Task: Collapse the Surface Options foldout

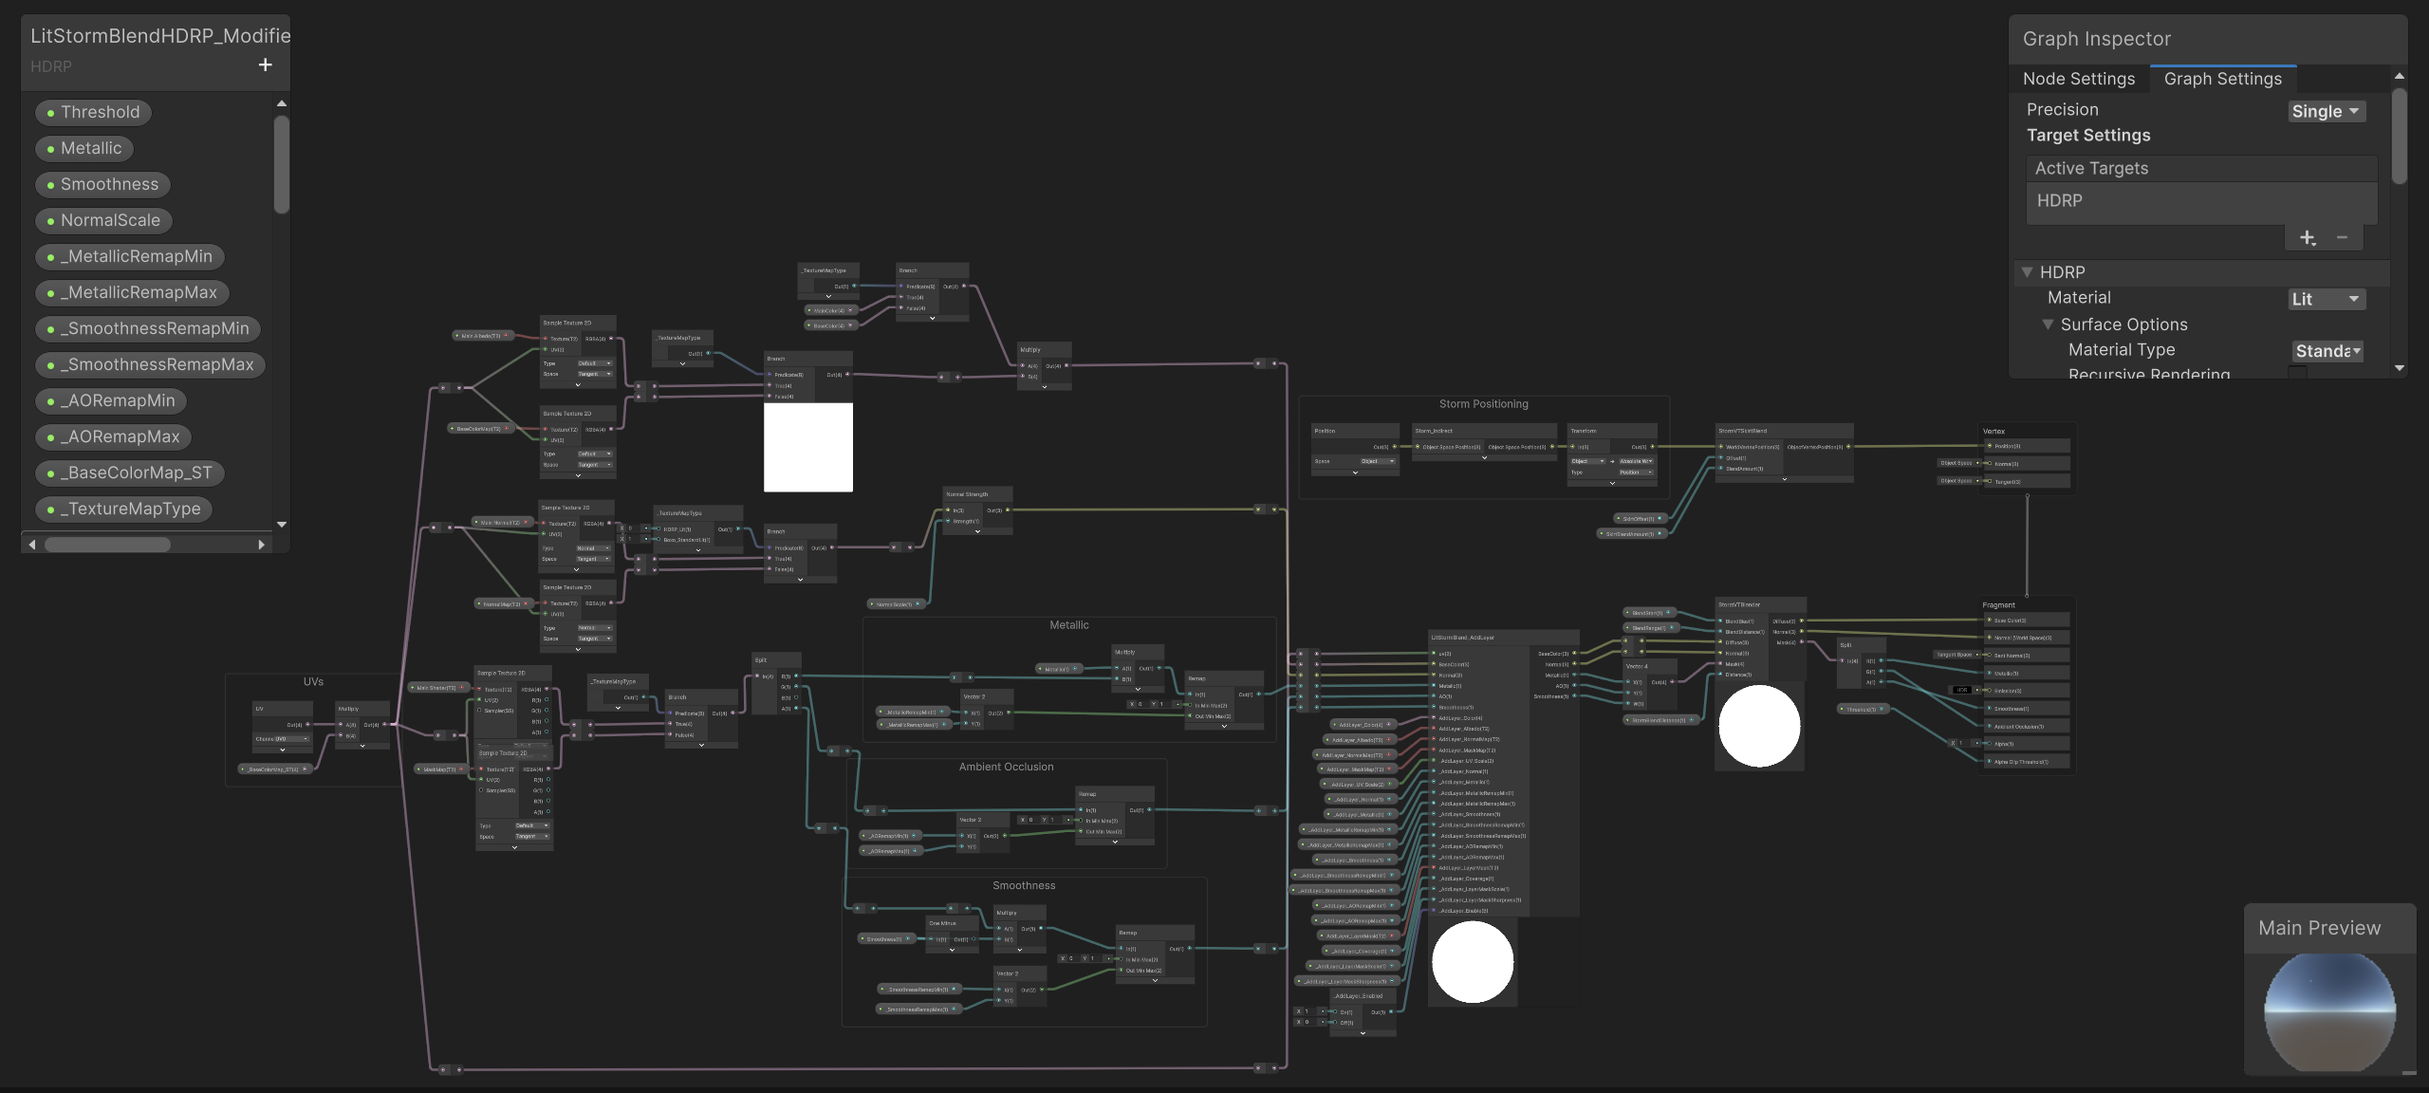Action: [2048, 324]
